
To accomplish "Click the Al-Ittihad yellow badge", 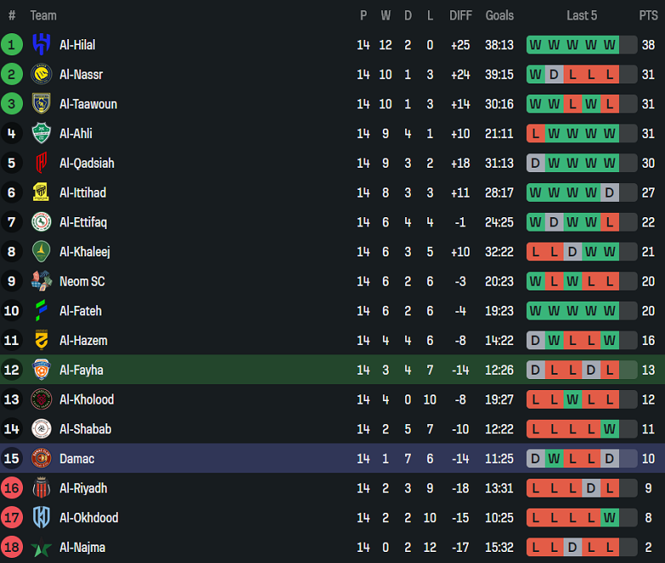I will point(41,192).
